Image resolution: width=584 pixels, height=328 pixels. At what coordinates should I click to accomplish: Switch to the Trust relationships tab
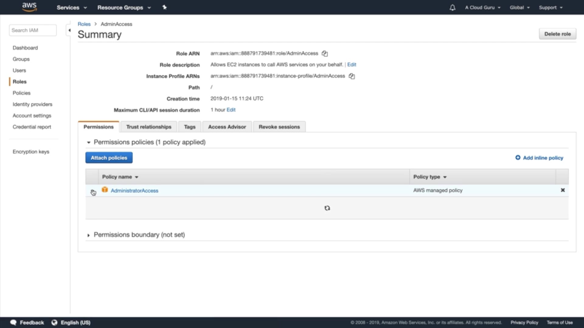pyautogui.click(x=149, y=127)
